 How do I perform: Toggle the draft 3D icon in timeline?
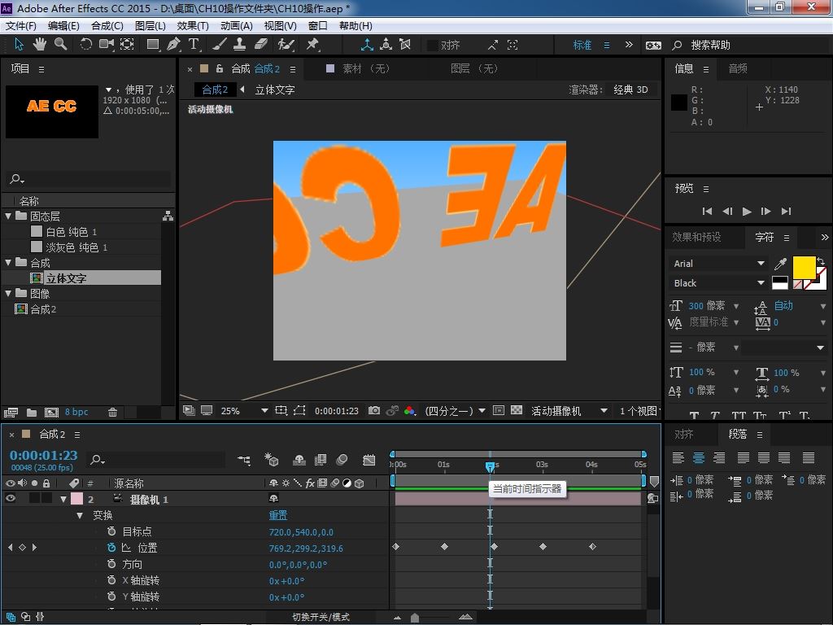[x=272, y=460]
